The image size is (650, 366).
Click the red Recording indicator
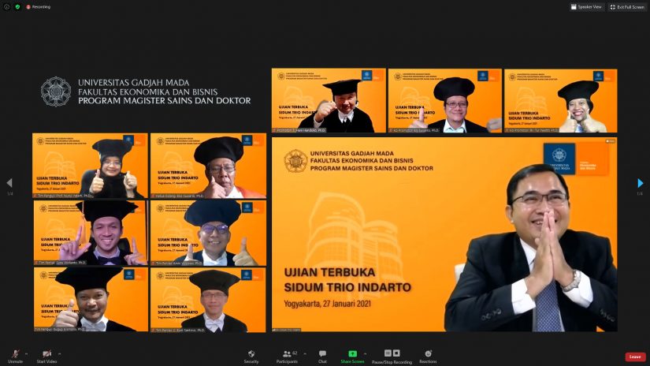(x=37, y=6)
